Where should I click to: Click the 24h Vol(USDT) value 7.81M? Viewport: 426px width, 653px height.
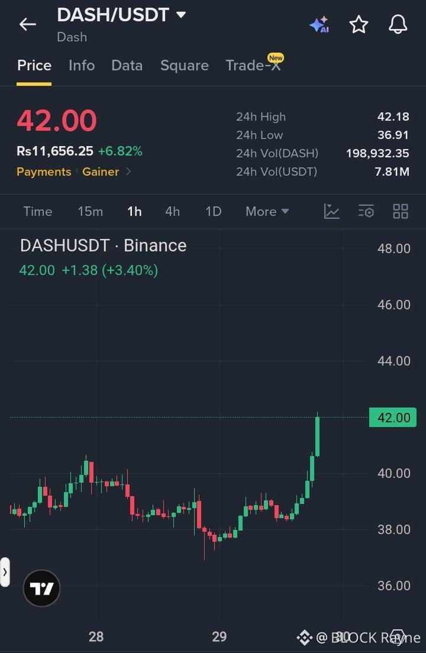point(392,172)
